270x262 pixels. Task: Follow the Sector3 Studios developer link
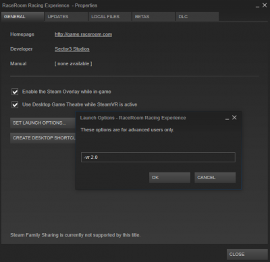pyautogui.click(x=72, y=49)
